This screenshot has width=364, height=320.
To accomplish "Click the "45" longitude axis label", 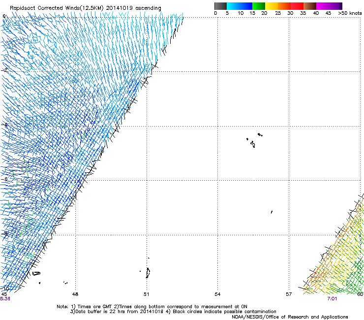I will click(4, 294).
